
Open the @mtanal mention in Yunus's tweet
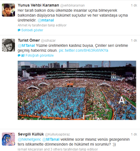pos(46,20)
